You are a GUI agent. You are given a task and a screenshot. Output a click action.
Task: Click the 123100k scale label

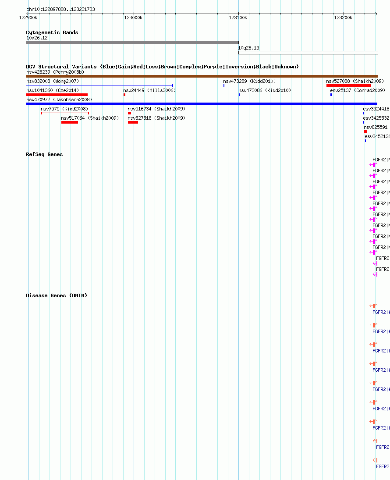tap(238, 18)
